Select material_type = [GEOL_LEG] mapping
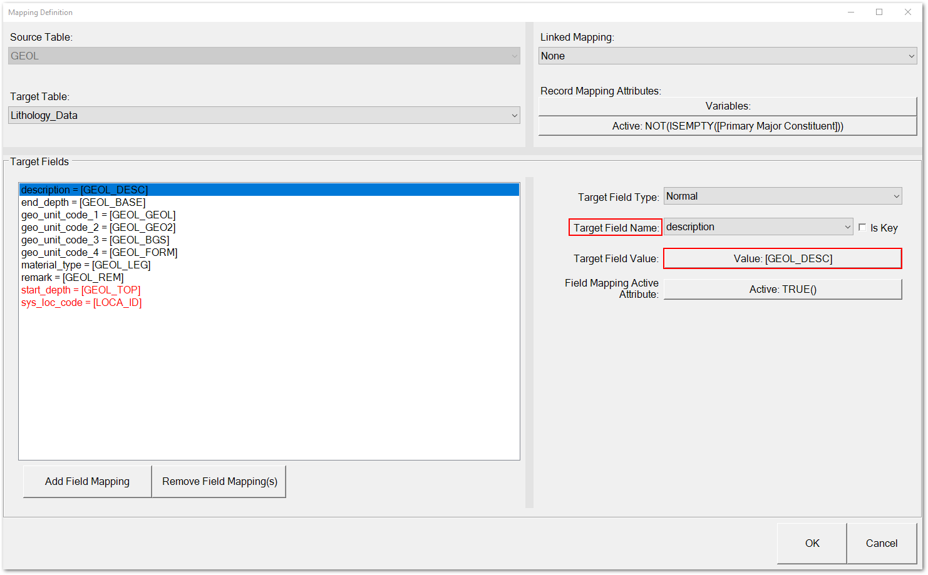 click(269, 265)
